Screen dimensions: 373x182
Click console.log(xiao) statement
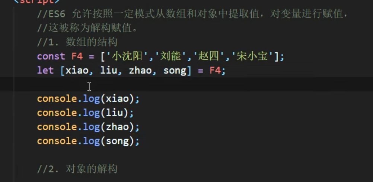coord(88,99)
